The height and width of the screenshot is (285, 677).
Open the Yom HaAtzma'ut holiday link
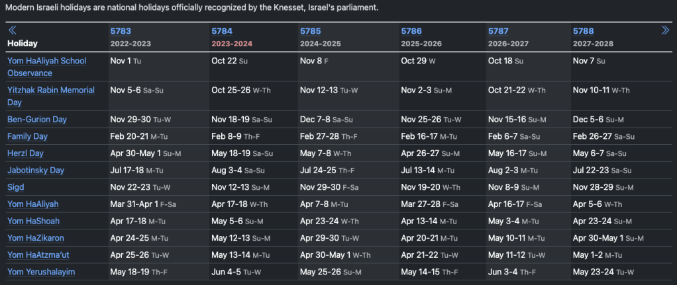(36, 255)
